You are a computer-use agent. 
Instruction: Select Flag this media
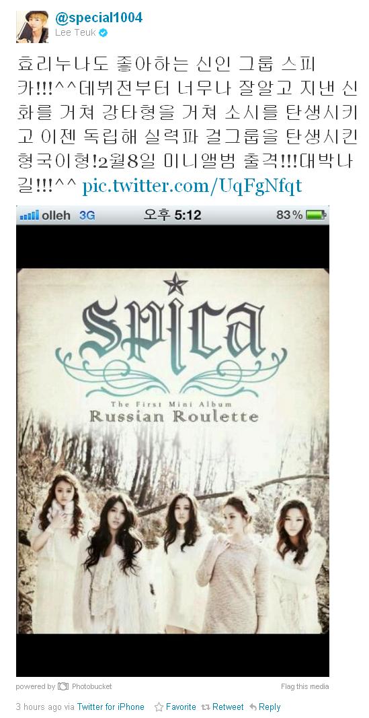coord(304,686)
